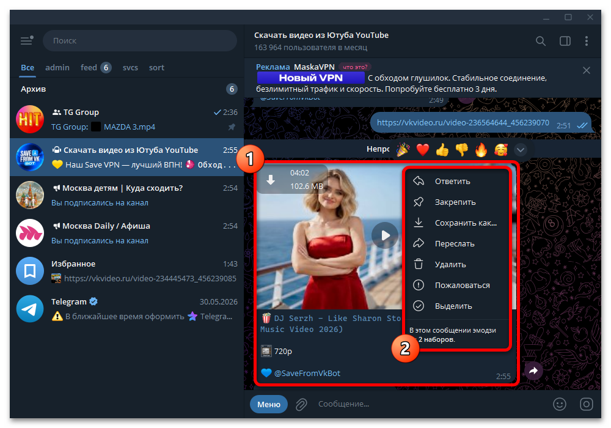
Task: Maximize the Telegram window
Action: pos(568,18)
